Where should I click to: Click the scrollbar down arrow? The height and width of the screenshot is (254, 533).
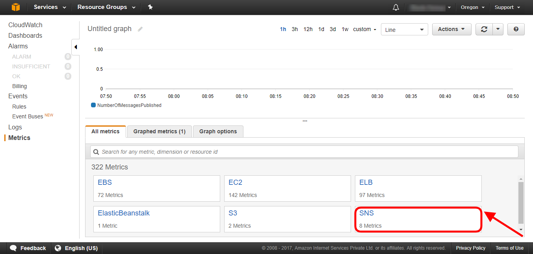pos(521,229)
